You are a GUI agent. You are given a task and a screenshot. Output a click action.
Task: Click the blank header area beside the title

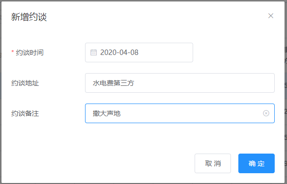156,17
